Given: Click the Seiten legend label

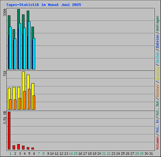Looking at the screenshot, I should click(x=157, y=57).
